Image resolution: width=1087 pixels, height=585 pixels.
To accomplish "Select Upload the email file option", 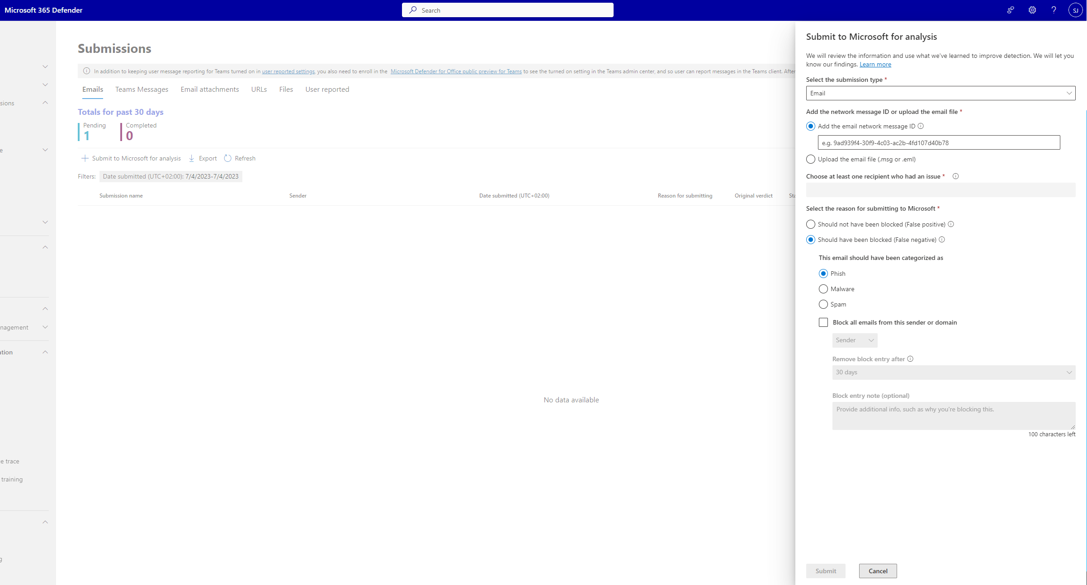I will pyautogui.click(x=811, y=159).
